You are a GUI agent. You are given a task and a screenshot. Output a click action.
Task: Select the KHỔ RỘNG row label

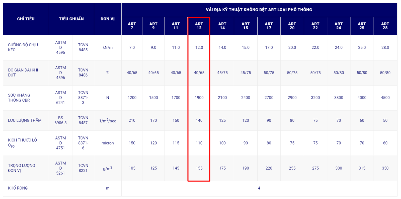point(18,188)
